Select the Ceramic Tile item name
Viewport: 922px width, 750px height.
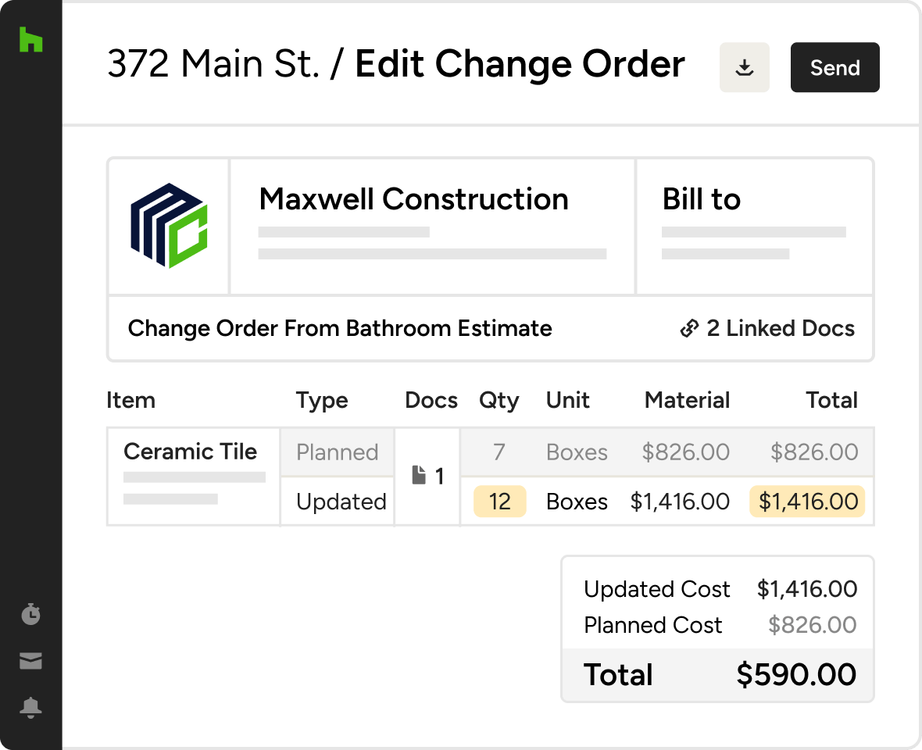click(x=190, y=452)
